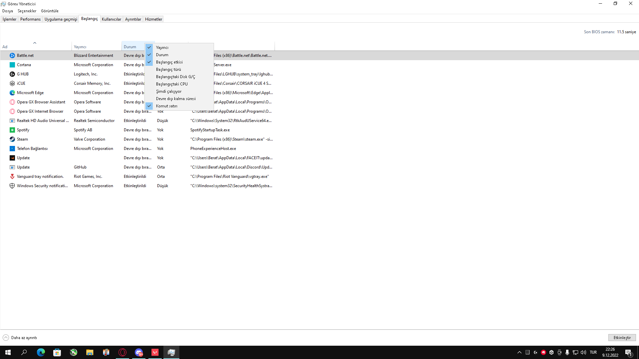The image size is (639, 359).
Task: Uncheck the Yayıncı column option
Action: point(180,48)
